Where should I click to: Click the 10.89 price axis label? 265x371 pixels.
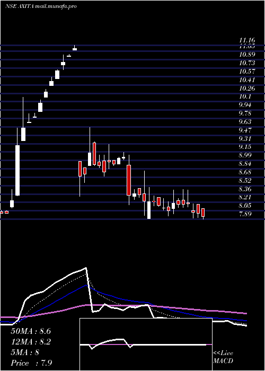[247, 55]
